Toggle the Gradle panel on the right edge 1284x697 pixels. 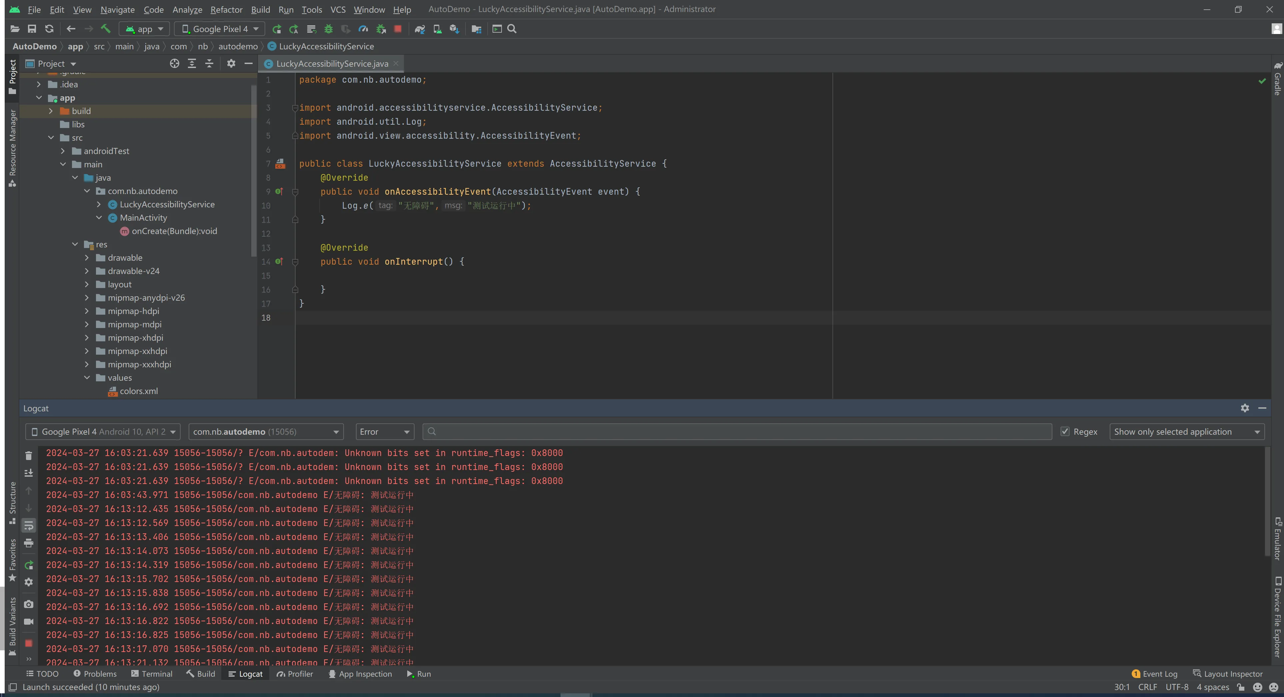point(1278,78)
